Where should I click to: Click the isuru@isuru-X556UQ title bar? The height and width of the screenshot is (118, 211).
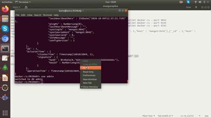[71, 11]
